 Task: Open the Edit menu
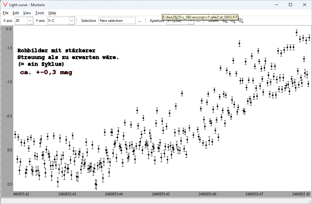16,13
